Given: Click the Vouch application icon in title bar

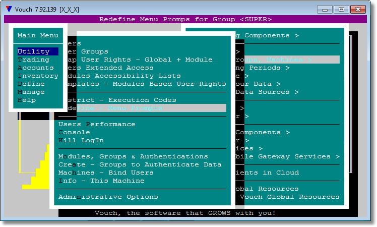Looking at the screenshot, I should (x=9, y=9).
